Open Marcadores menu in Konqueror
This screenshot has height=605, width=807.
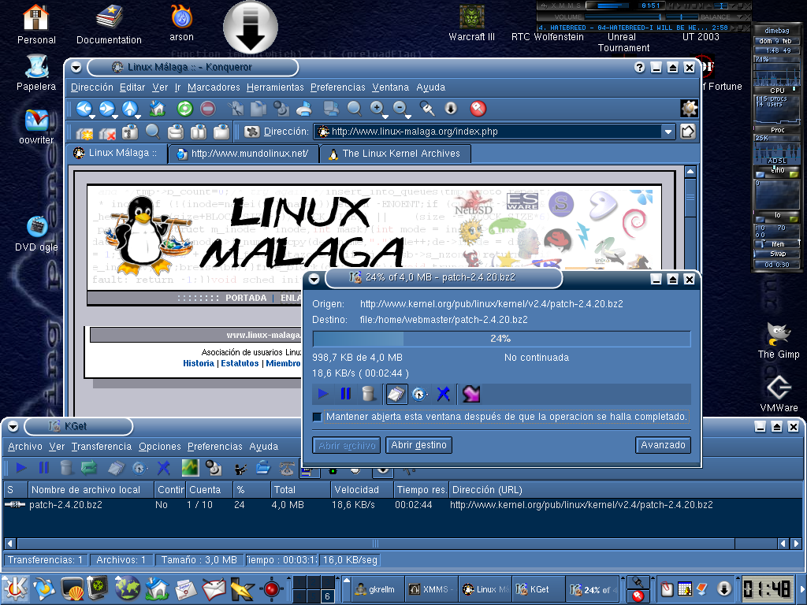(214, 87)
